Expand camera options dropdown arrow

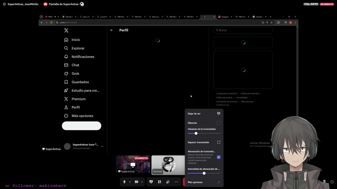coord(142,182)
